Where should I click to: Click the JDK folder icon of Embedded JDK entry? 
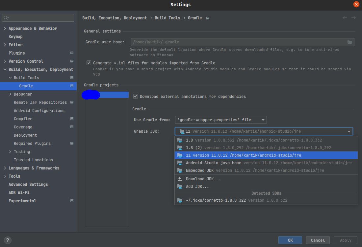(x=180, y=170)
